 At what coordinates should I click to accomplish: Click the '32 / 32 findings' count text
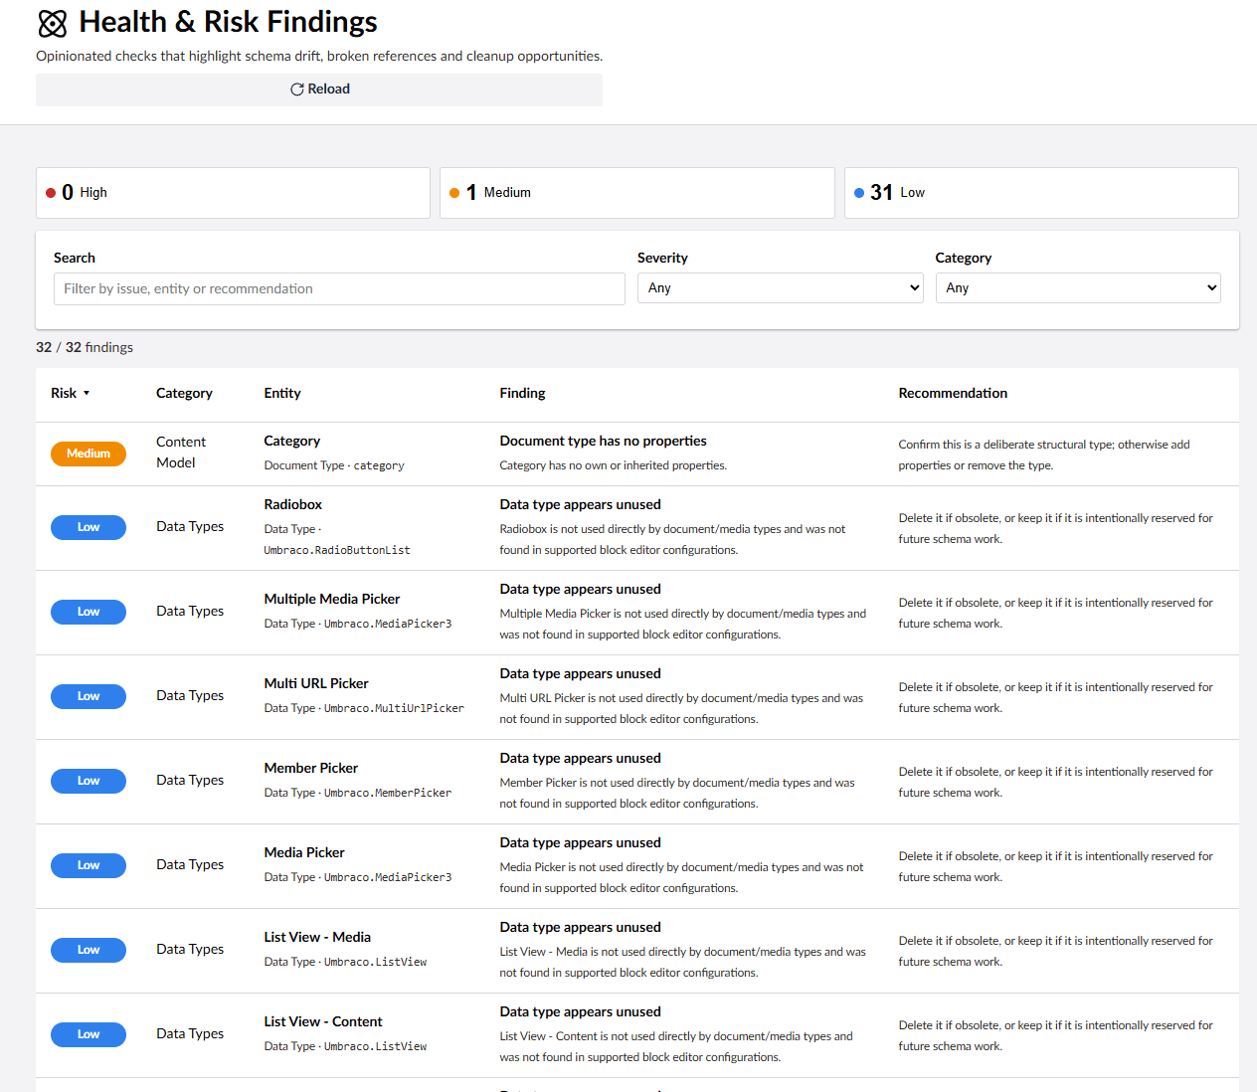click(85, 348)
